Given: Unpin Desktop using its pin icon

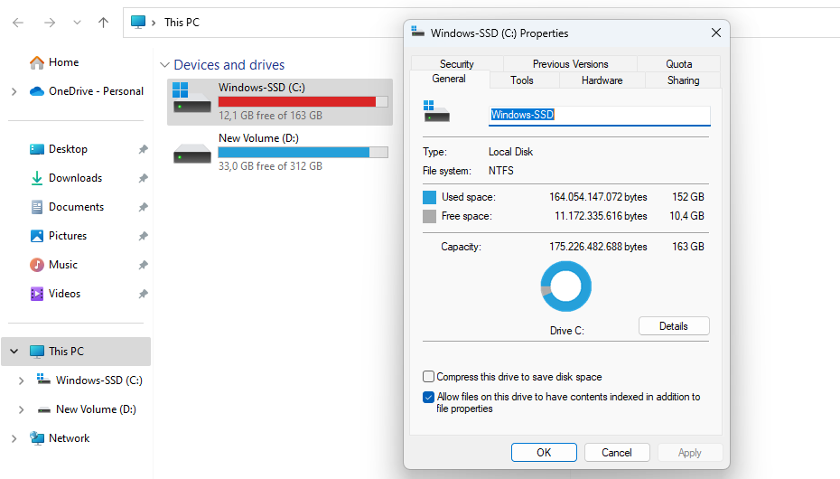Looking at the screenshot, I should coord(143,149).
